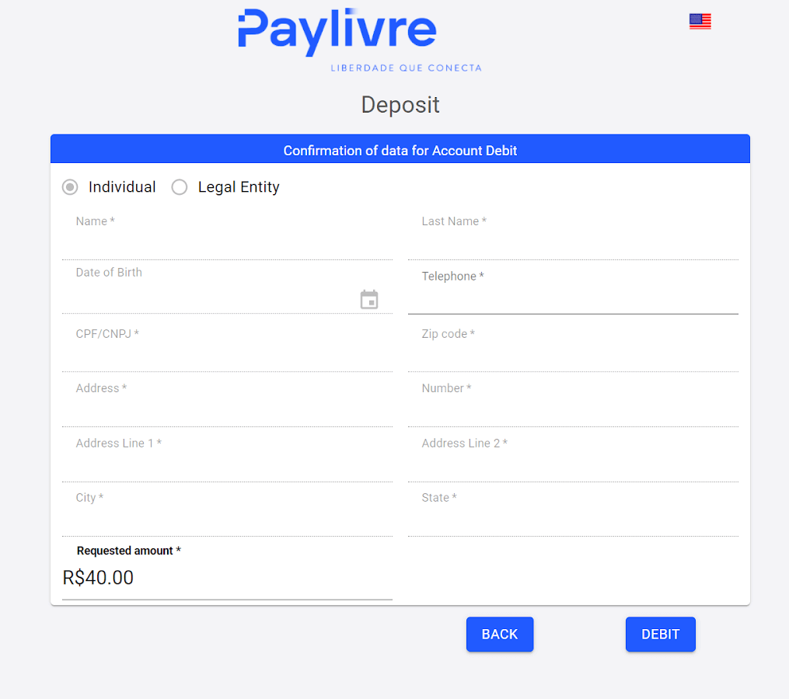Select the Legal Entity radio button
789x699 pixels.
pyautogui.click(x=180, y=186)
